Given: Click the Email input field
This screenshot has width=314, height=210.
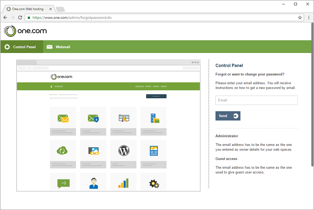Looking at the screenshot, I should [x=256, y=100].
